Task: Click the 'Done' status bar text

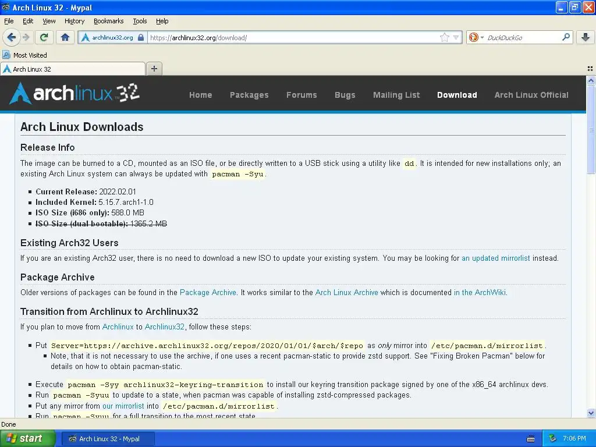Action: point(8,424)
